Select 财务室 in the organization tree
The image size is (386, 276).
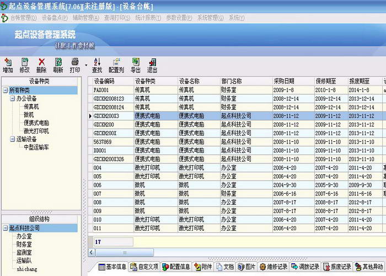coord(24,244)
